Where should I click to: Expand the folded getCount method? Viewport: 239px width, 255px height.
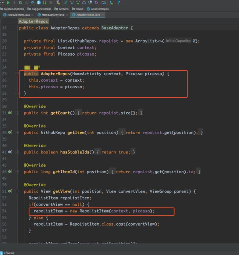coord(17,113)
